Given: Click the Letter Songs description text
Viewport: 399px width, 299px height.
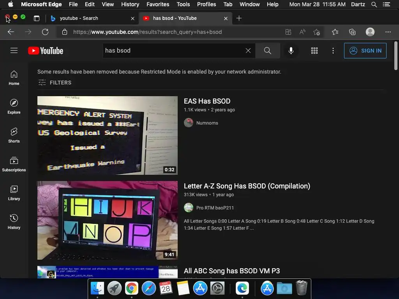Looking at the screenshot, I should coord(279,225).
